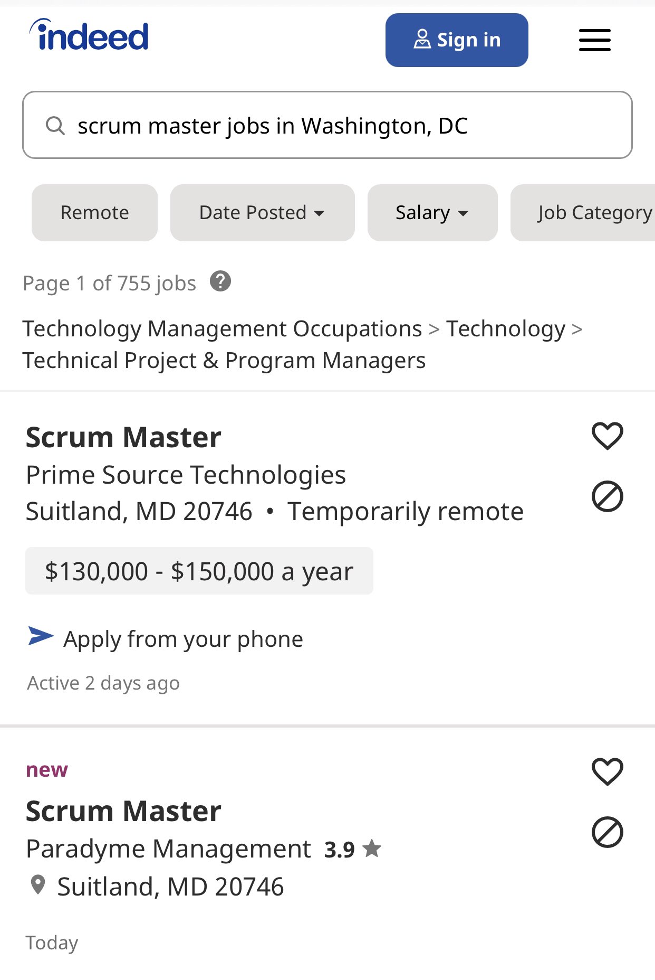This screenshot has height=980, width=655.
Task: Open the Salary filter dropdown
Action: point(432,213)
